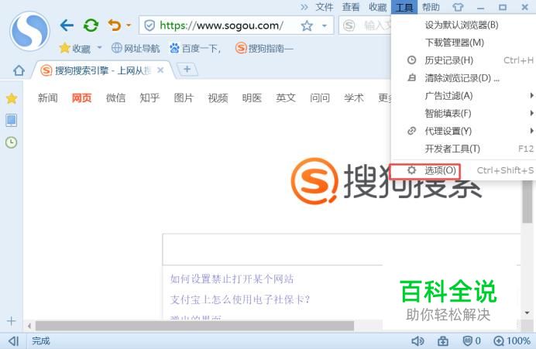Expand the 广告过滤(A) submenu
The width and height of the screenshot is (536, 349).
pos(464,96)
